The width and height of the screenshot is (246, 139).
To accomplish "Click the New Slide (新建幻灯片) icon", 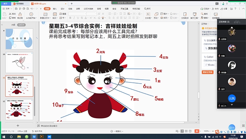I will pos(45,14).
